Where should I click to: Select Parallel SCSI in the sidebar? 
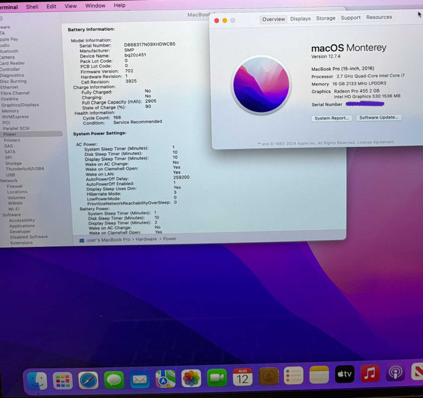[x=16, y=128]
